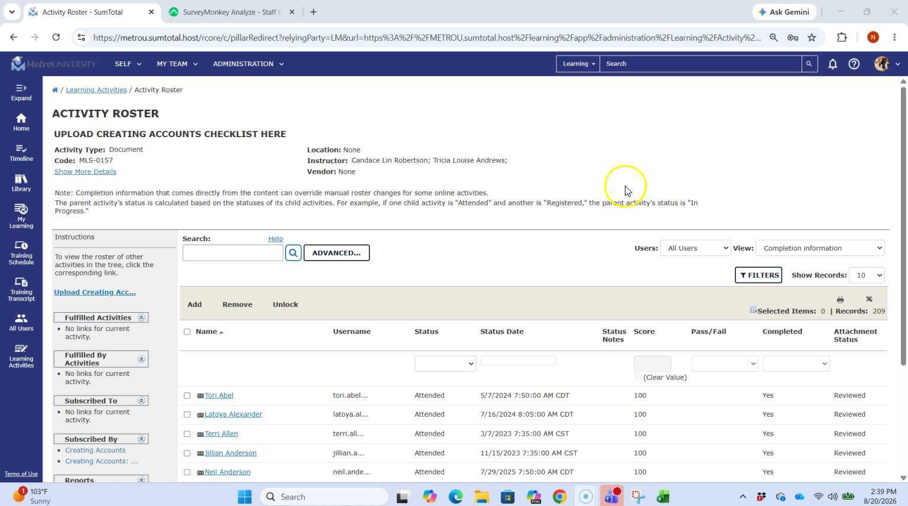Collapse the Subscribed By panel
This screenshot has height=506, width=908.
tap(141, 439)
